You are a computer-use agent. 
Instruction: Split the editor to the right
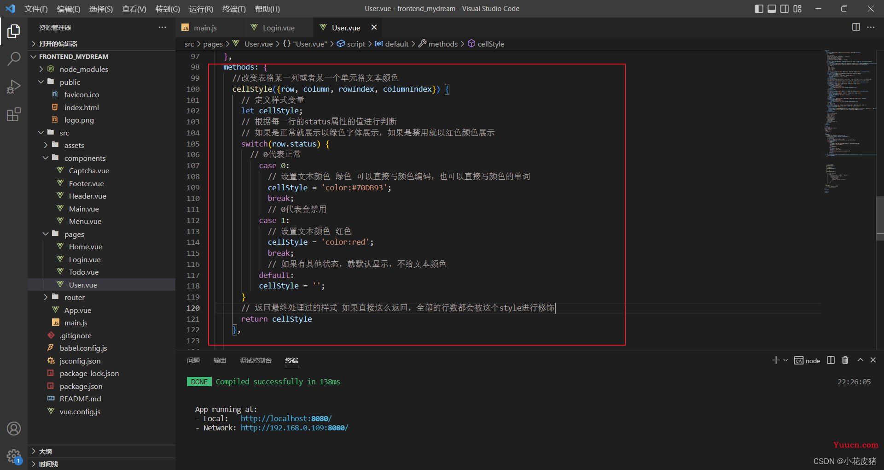pyautogui.click(x=856, y=27)
